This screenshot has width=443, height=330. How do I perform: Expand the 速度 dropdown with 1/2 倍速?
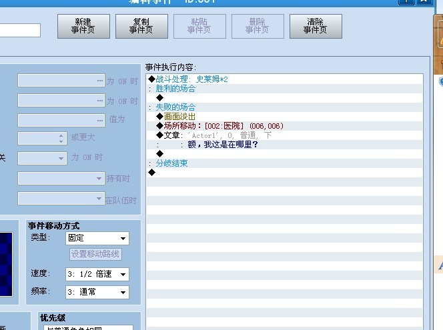(x=97, y=274)
